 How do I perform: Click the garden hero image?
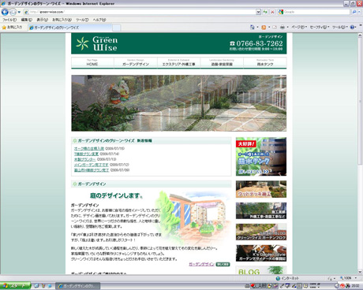coord(179,103)
